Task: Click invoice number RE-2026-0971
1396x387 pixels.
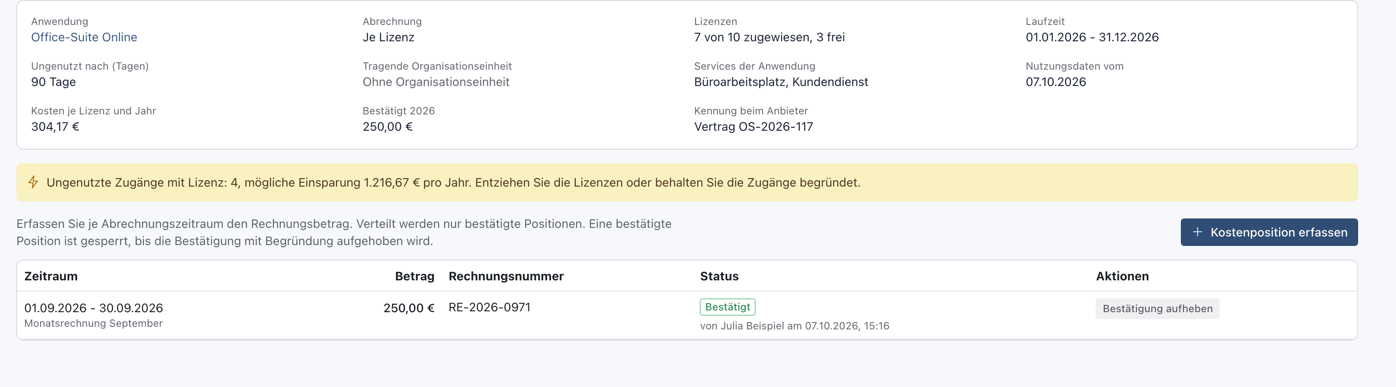Action: click(489, 307)
